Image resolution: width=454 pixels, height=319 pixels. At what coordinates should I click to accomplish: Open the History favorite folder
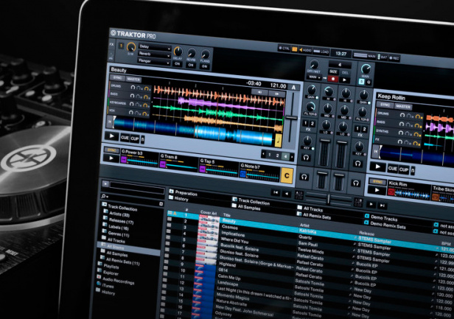point(178,199)
